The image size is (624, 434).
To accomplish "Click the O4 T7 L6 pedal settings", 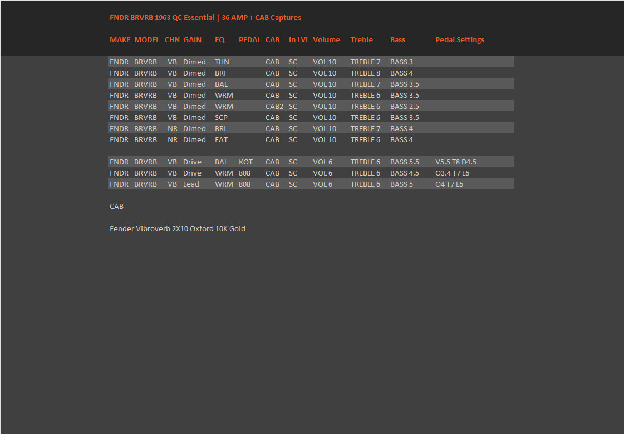I will click(449, 184).
